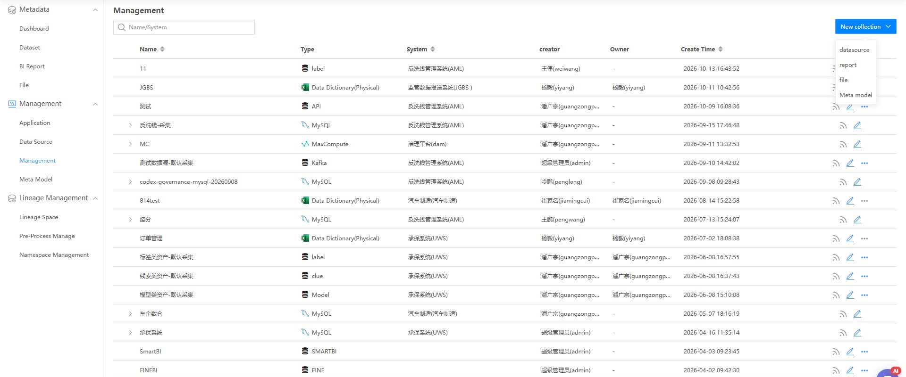The height and width of the screenshot is (377, 906).
Task: Open Lineage Space in sidebar
Action: pos(39,217)
